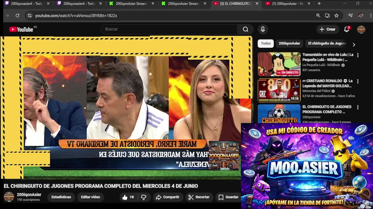Image resolution: width=373 pixels, height=209 pixels.
Task: Open more options for the Lulu live stream
Action: (x=358, y=55)
